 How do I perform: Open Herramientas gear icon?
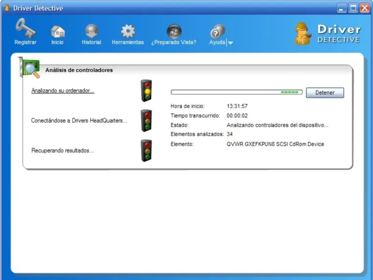tap(128, 31)
